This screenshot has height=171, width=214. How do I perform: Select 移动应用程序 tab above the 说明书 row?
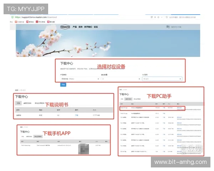click(40, 103)
